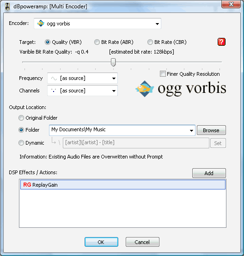244x256 pixels.
Task: Click the red RG ReplayGain icon
Action: [x=27, y=185]
